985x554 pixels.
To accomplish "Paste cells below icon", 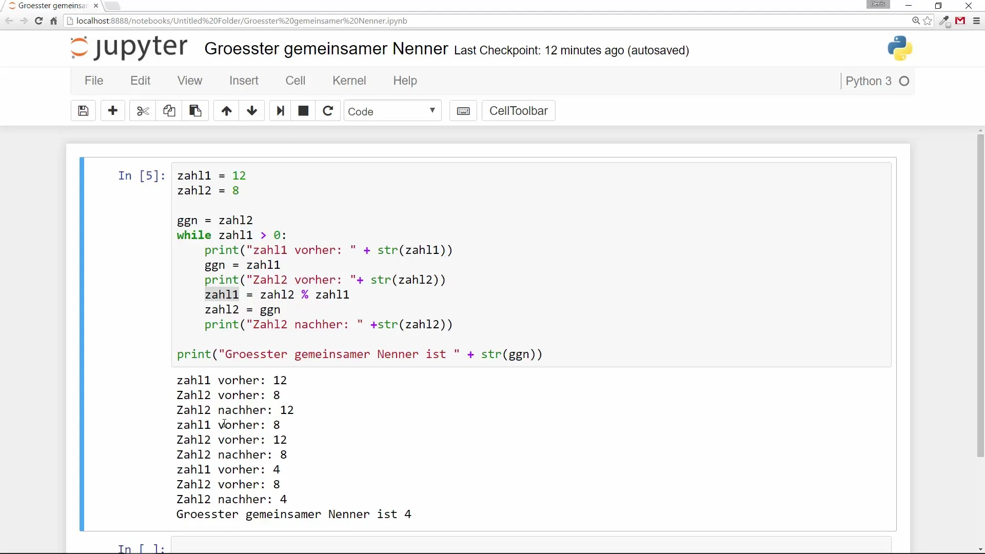I will 195,111.
